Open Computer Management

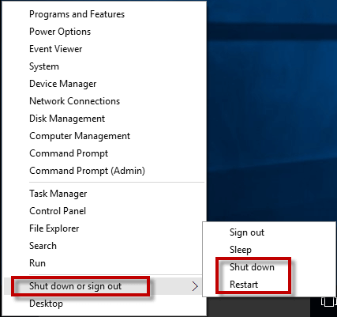80,136
